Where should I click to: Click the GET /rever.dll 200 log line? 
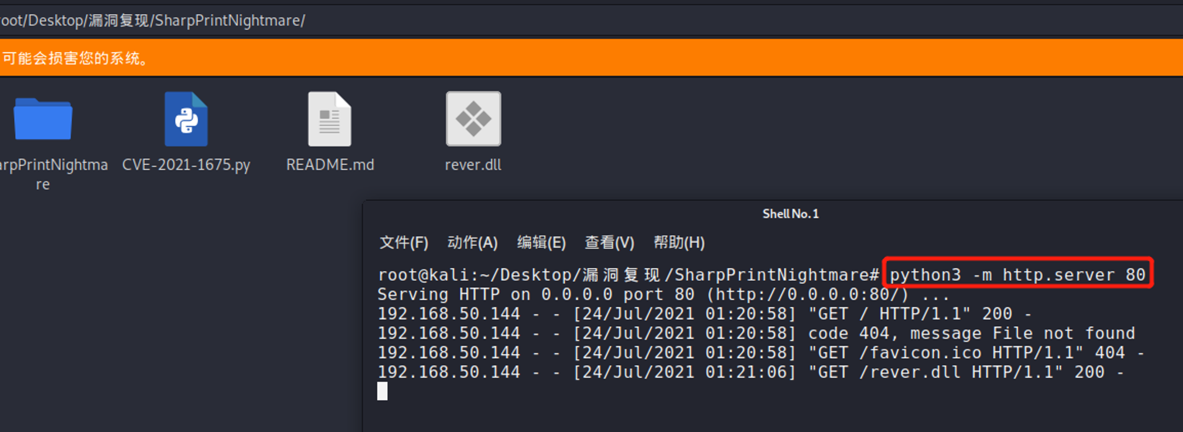pos(751,372)
